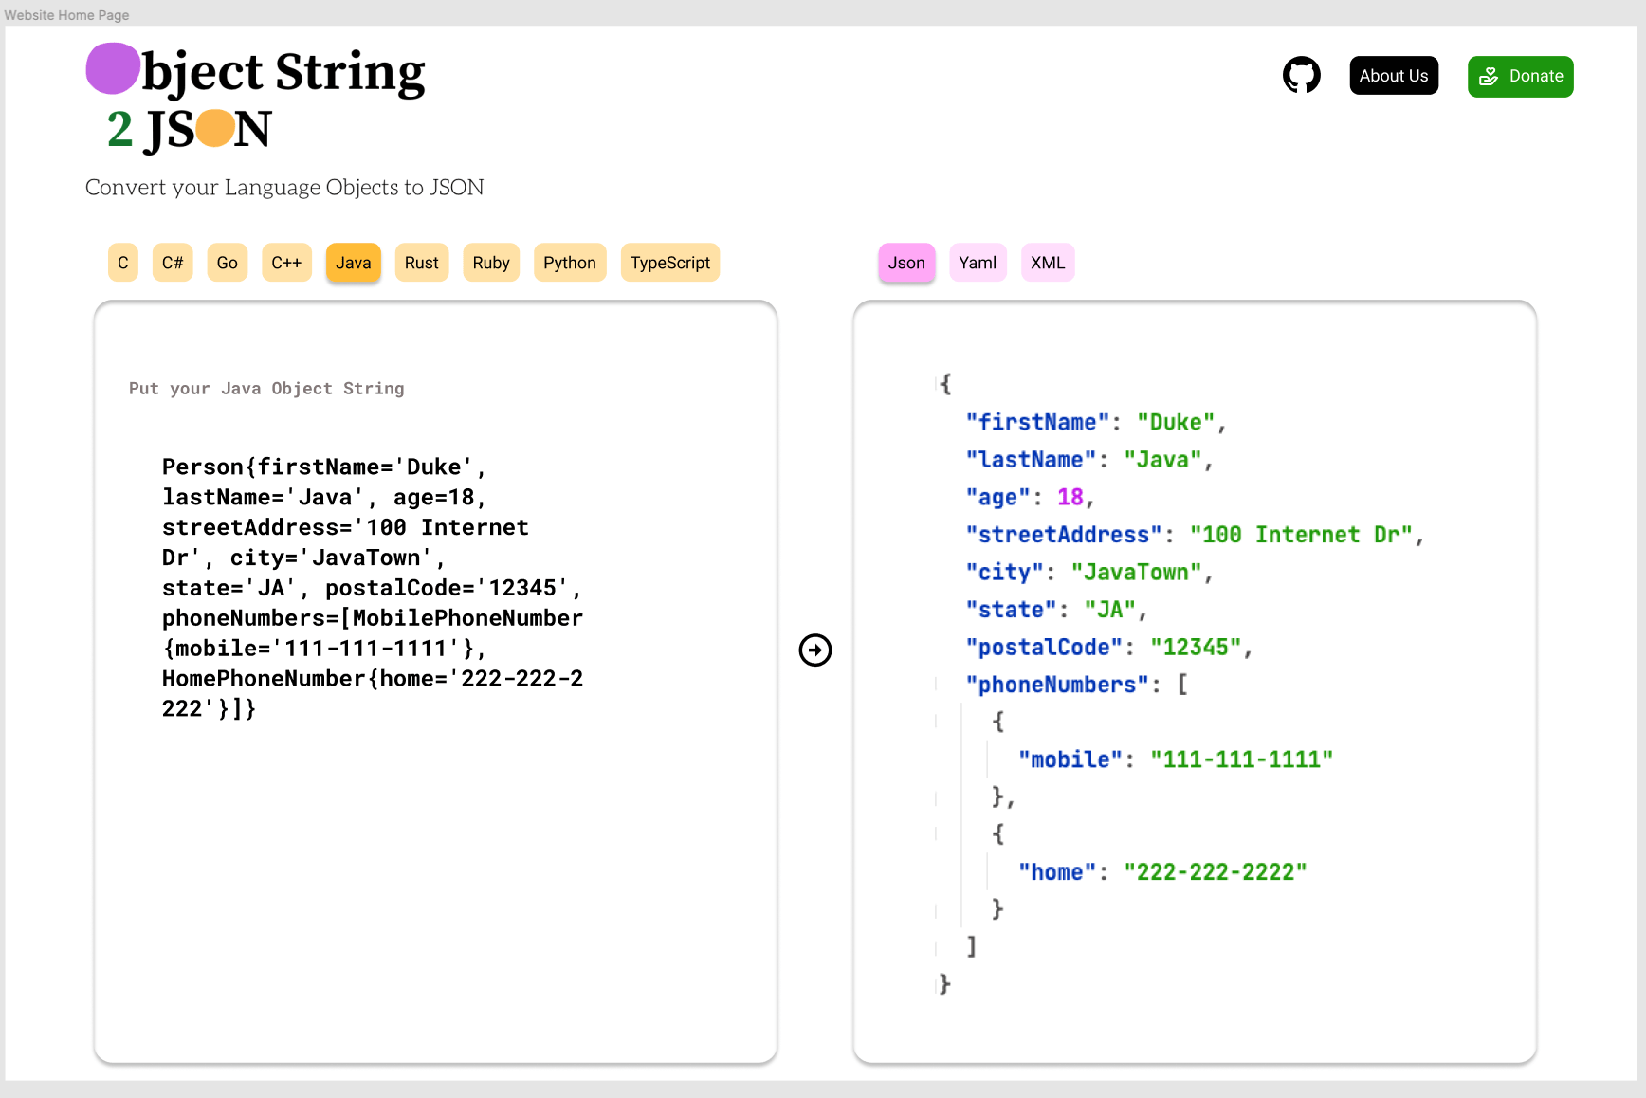Image resolution: width=1646 pixels, height=1098 pixels.
Task: Select Python as the input language
Action: [x=570, y=263]
